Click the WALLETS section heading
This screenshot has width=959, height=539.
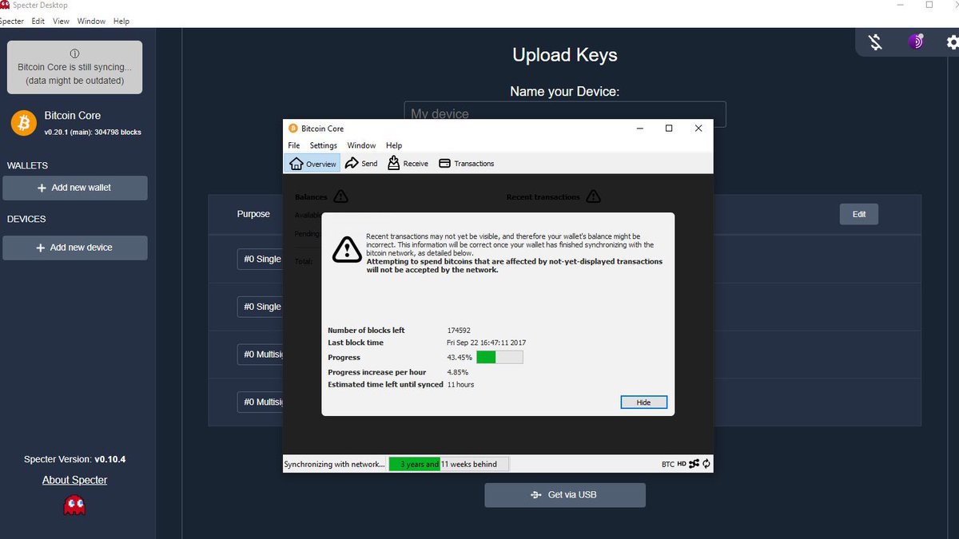27,165
